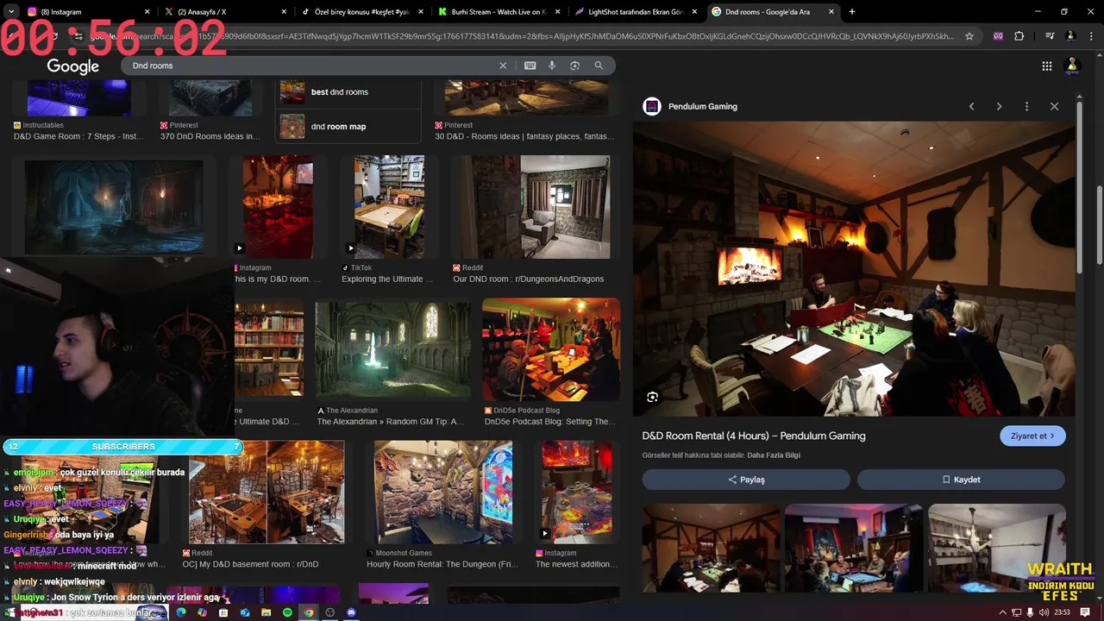1104x621 pixels.
Task: Open Instructables 'D&D Game Room' result
Action: [x=78, y=136]
